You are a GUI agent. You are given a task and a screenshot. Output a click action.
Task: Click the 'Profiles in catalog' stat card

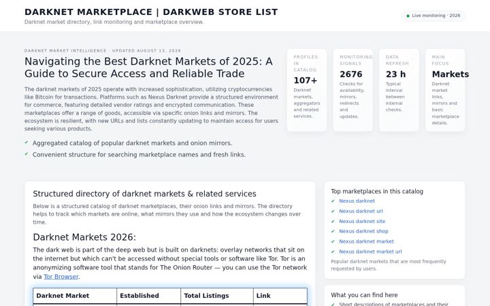(306, 90)
